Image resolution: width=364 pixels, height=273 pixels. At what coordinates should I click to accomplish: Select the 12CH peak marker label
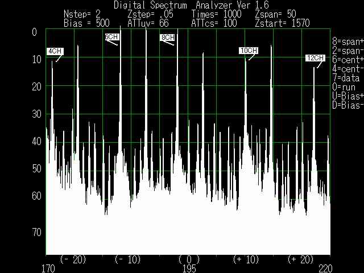tap(315, 58)
